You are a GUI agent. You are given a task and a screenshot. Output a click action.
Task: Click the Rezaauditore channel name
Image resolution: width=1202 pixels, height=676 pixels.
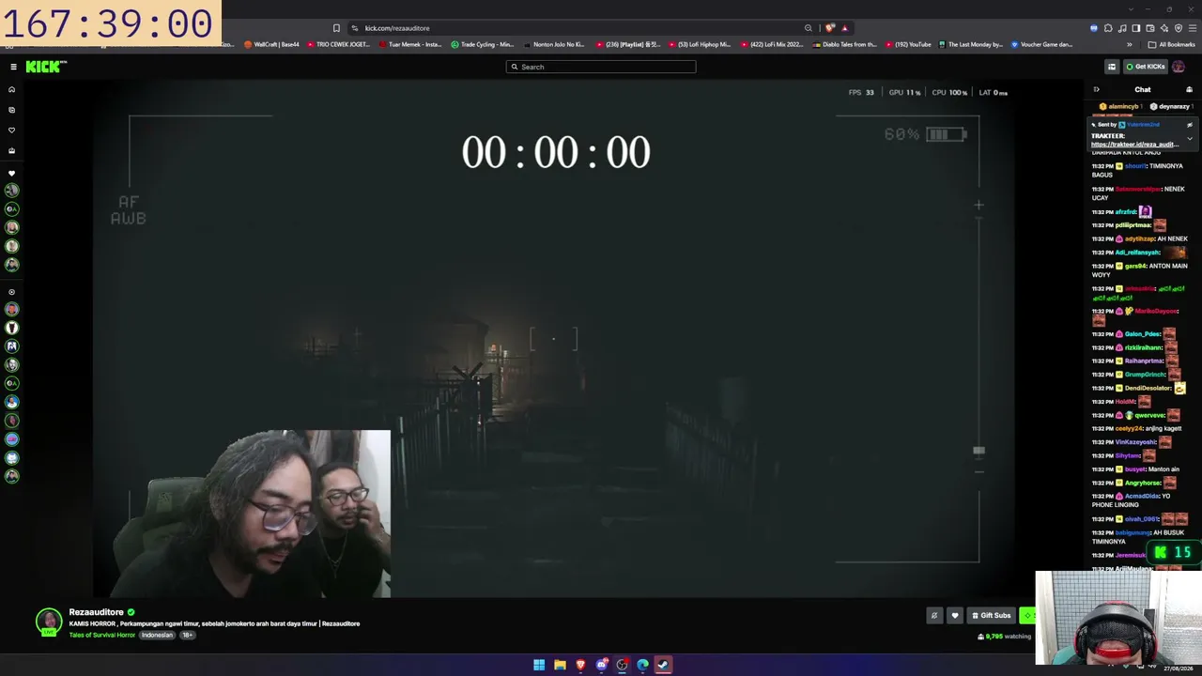(x=96, y=612)
